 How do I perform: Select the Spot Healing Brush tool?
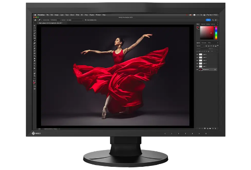pos(34,43)
